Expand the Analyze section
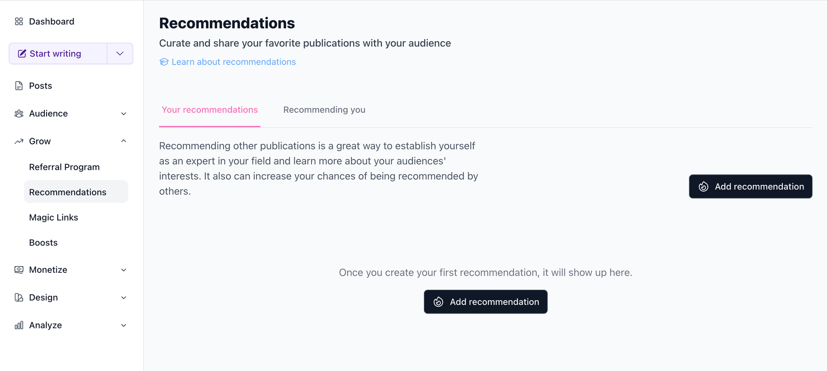Screen dimensions: 827x371 (x=123, y=325)
